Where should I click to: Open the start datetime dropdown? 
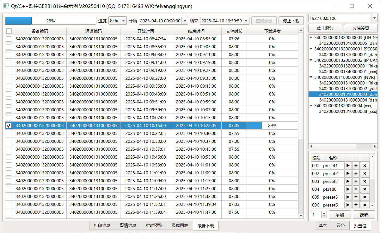point(185,21)
